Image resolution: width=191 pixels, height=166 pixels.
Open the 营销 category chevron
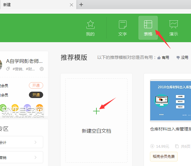pyautogui.click(x=36, y=158)
